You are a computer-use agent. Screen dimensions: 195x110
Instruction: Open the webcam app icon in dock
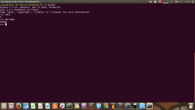tap(91, 106)
